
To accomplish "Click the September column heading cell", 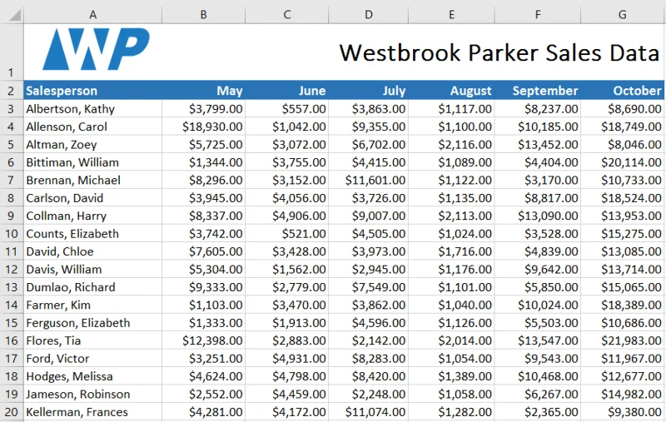I will [x=538, y=91].
